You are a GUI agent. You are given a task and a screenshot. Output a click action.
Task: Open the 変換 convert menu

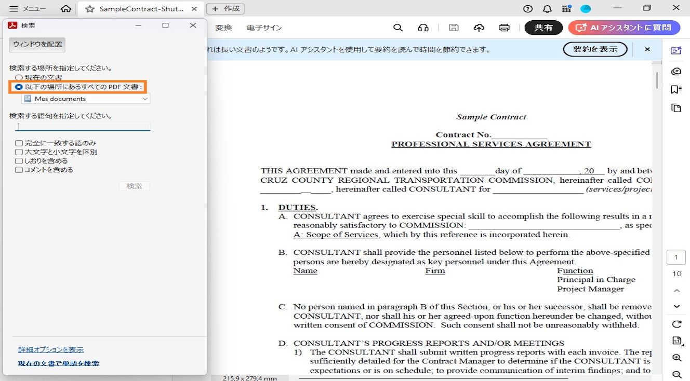[x=223, y=28]
